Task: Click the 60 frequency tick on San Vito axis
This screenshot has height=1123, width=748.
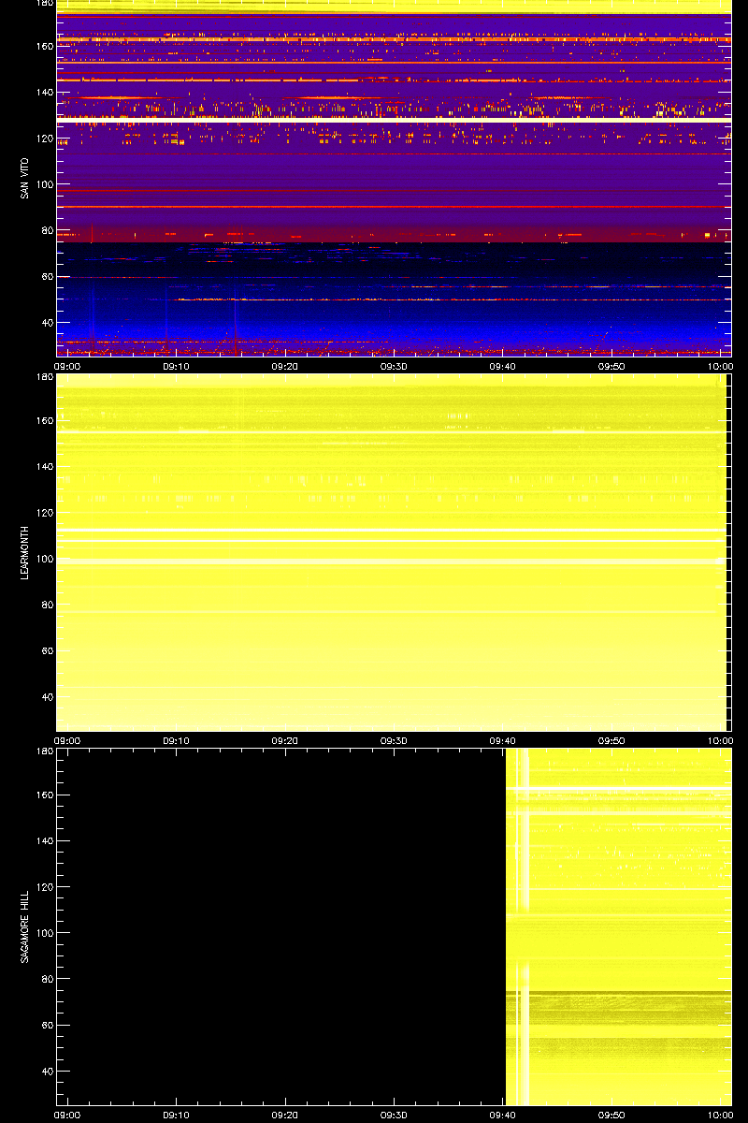Action: click(47, 276)
